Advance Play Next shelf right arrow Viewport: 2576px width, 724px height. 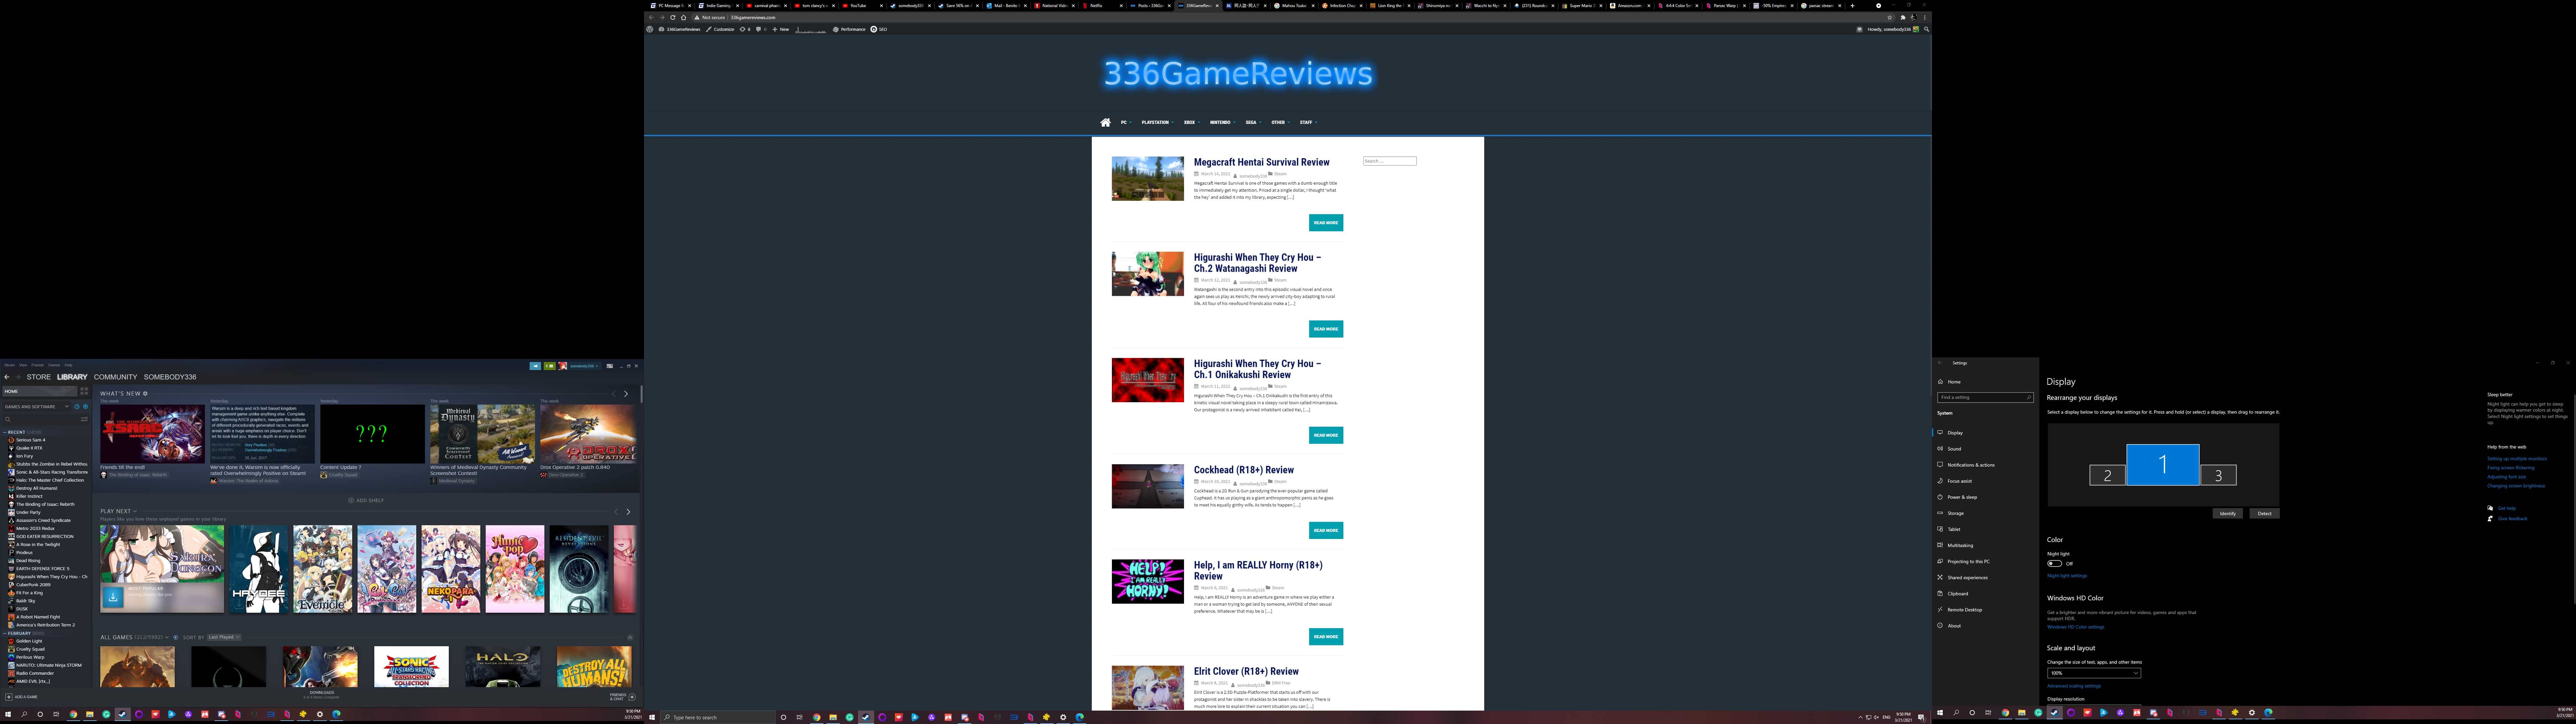628,512
